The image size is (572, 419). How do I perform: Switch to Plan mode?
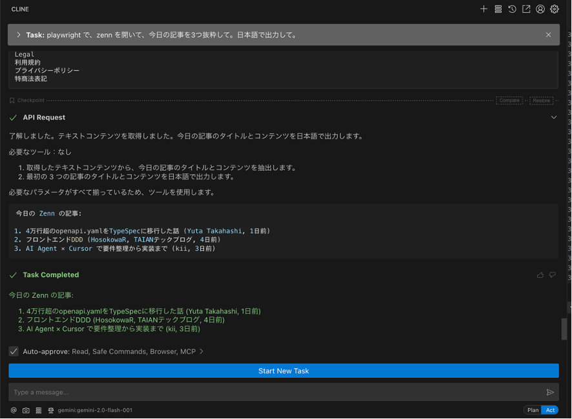(x=533, y=410)
